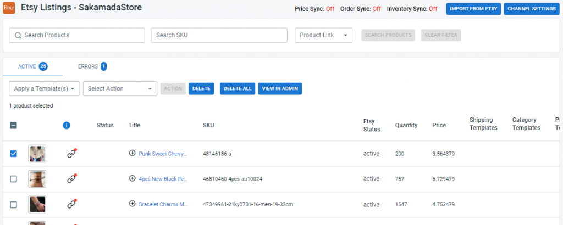Viewport: 563px width, 225px height.
Task: Click the Clear Filter button
Action: click(x=441, y=35)
